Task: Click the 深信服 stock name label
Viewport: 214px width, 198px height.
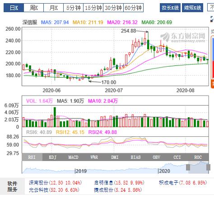Action: click(30, 23)
